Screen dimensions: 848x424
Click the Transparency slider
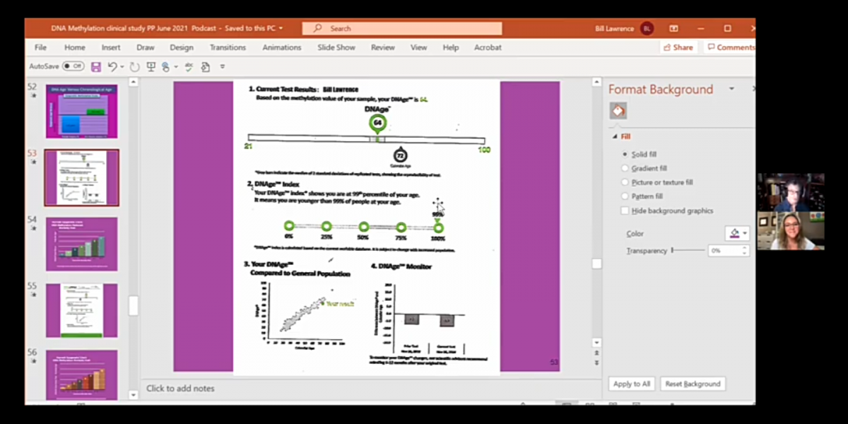tap(688, 251)
